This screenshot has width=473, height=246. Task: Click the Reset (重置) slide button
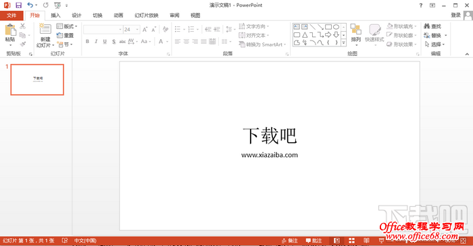66,36
